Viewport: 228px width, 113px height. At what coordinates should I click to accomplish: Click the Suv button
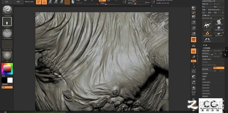[x=216, y=71]
